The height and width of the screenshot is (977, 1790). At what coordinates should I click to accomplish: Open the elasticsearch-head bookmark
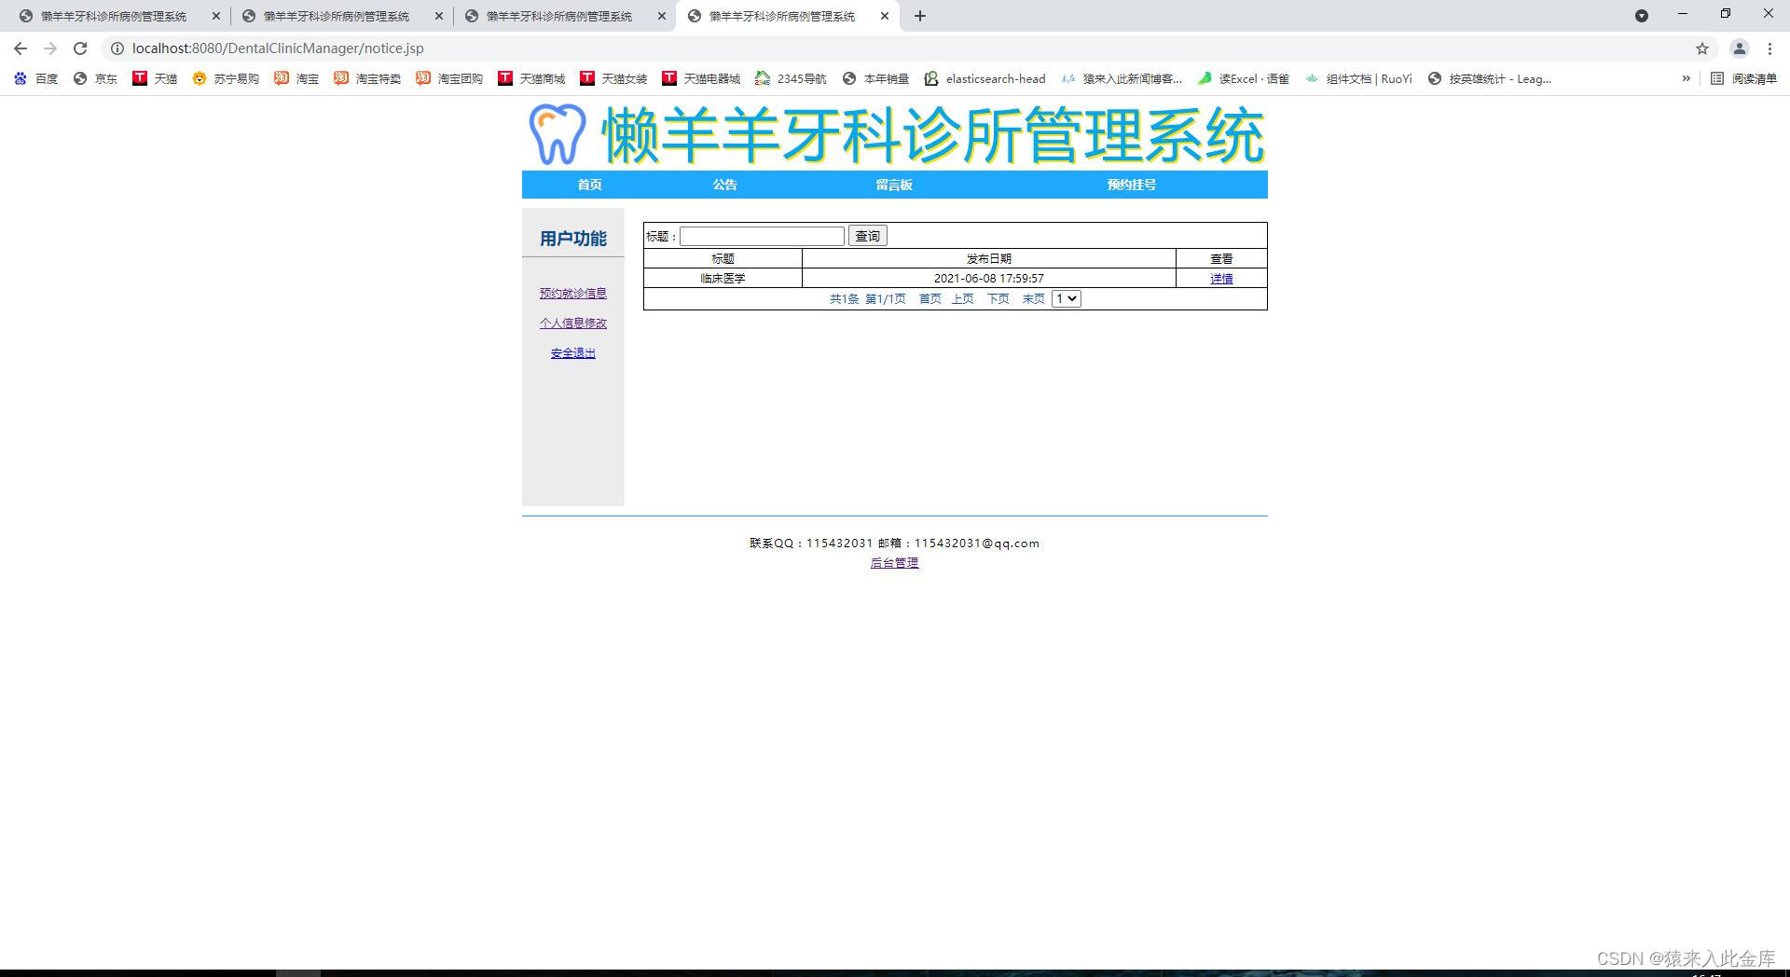tap(984, 79)
